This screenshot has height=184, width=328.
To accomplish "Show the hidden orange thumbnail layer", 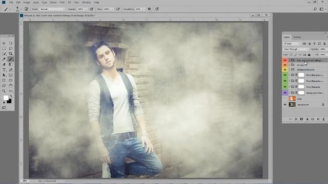I will (x=285, y=99).
